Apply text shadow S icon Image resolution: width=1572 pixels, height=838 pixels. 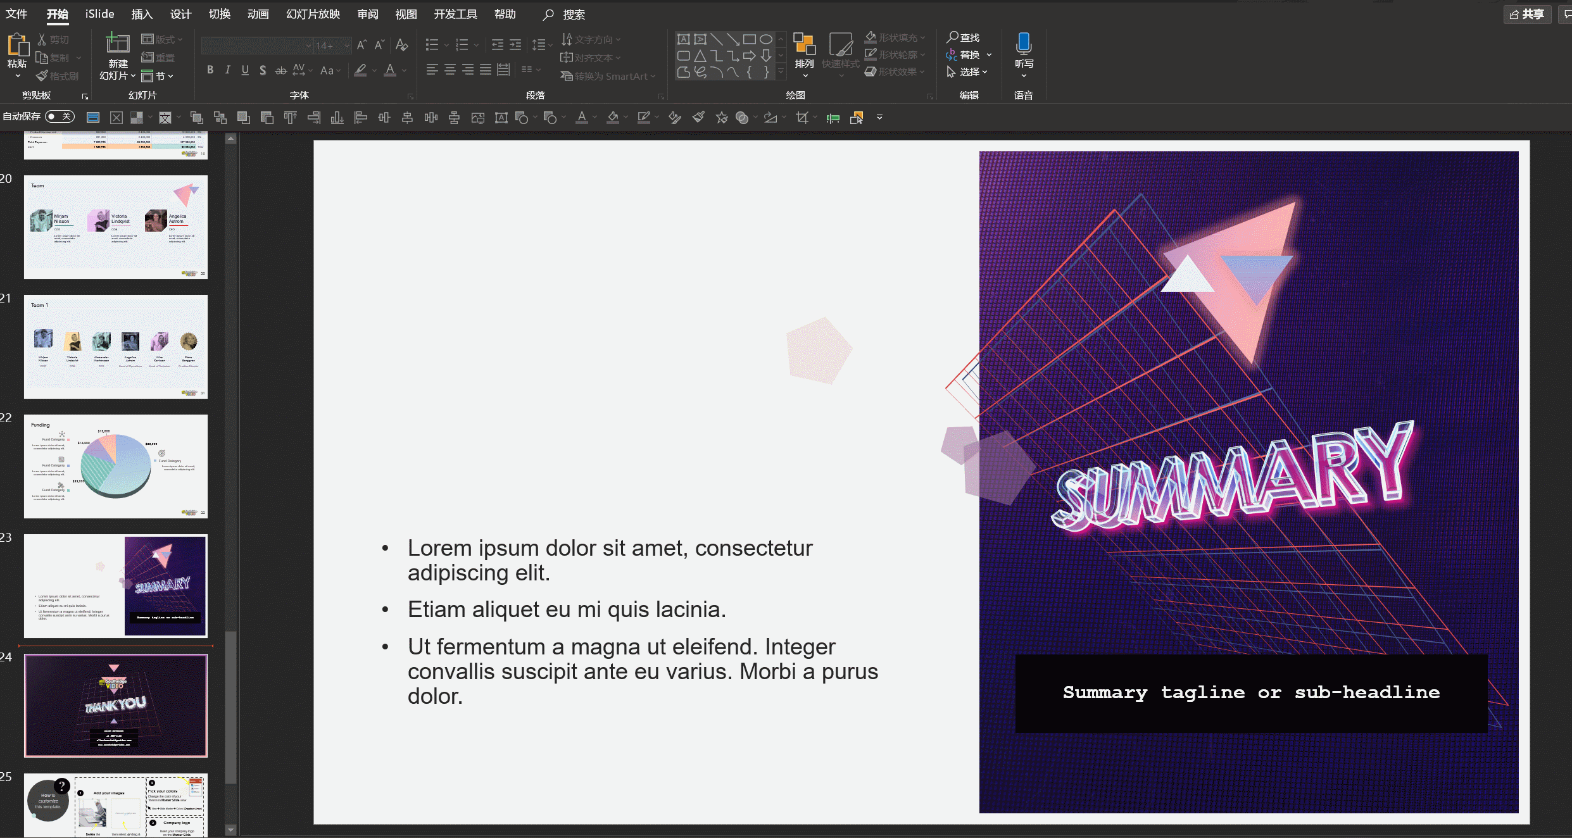point(263,70)
